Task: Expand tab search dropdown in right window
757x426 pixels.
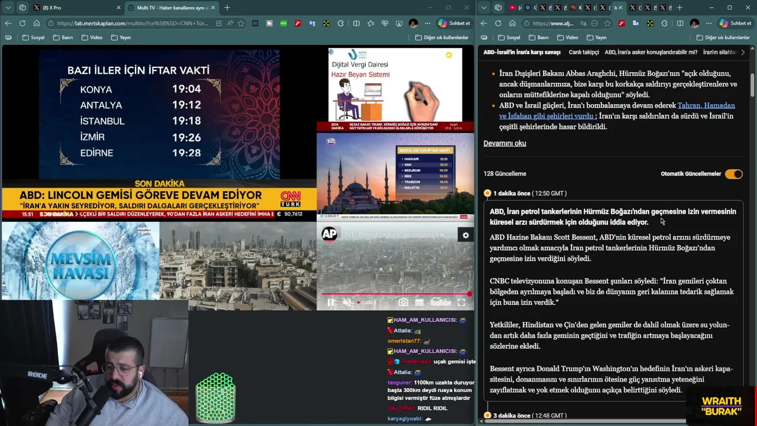Action: point(484,8)
